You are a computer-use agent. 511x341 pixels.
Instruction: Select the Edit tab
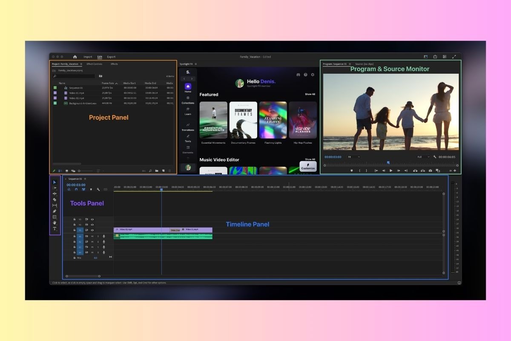pos(100,57)
